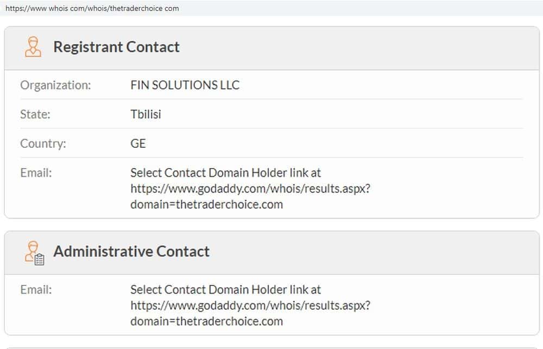Click the whois.com URL at the top
The image size is (543, 349).
(x=92, y=8)
